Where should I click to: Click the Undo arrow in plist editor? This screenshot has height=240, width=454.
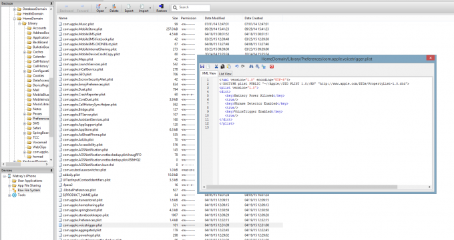click(236, 67)
